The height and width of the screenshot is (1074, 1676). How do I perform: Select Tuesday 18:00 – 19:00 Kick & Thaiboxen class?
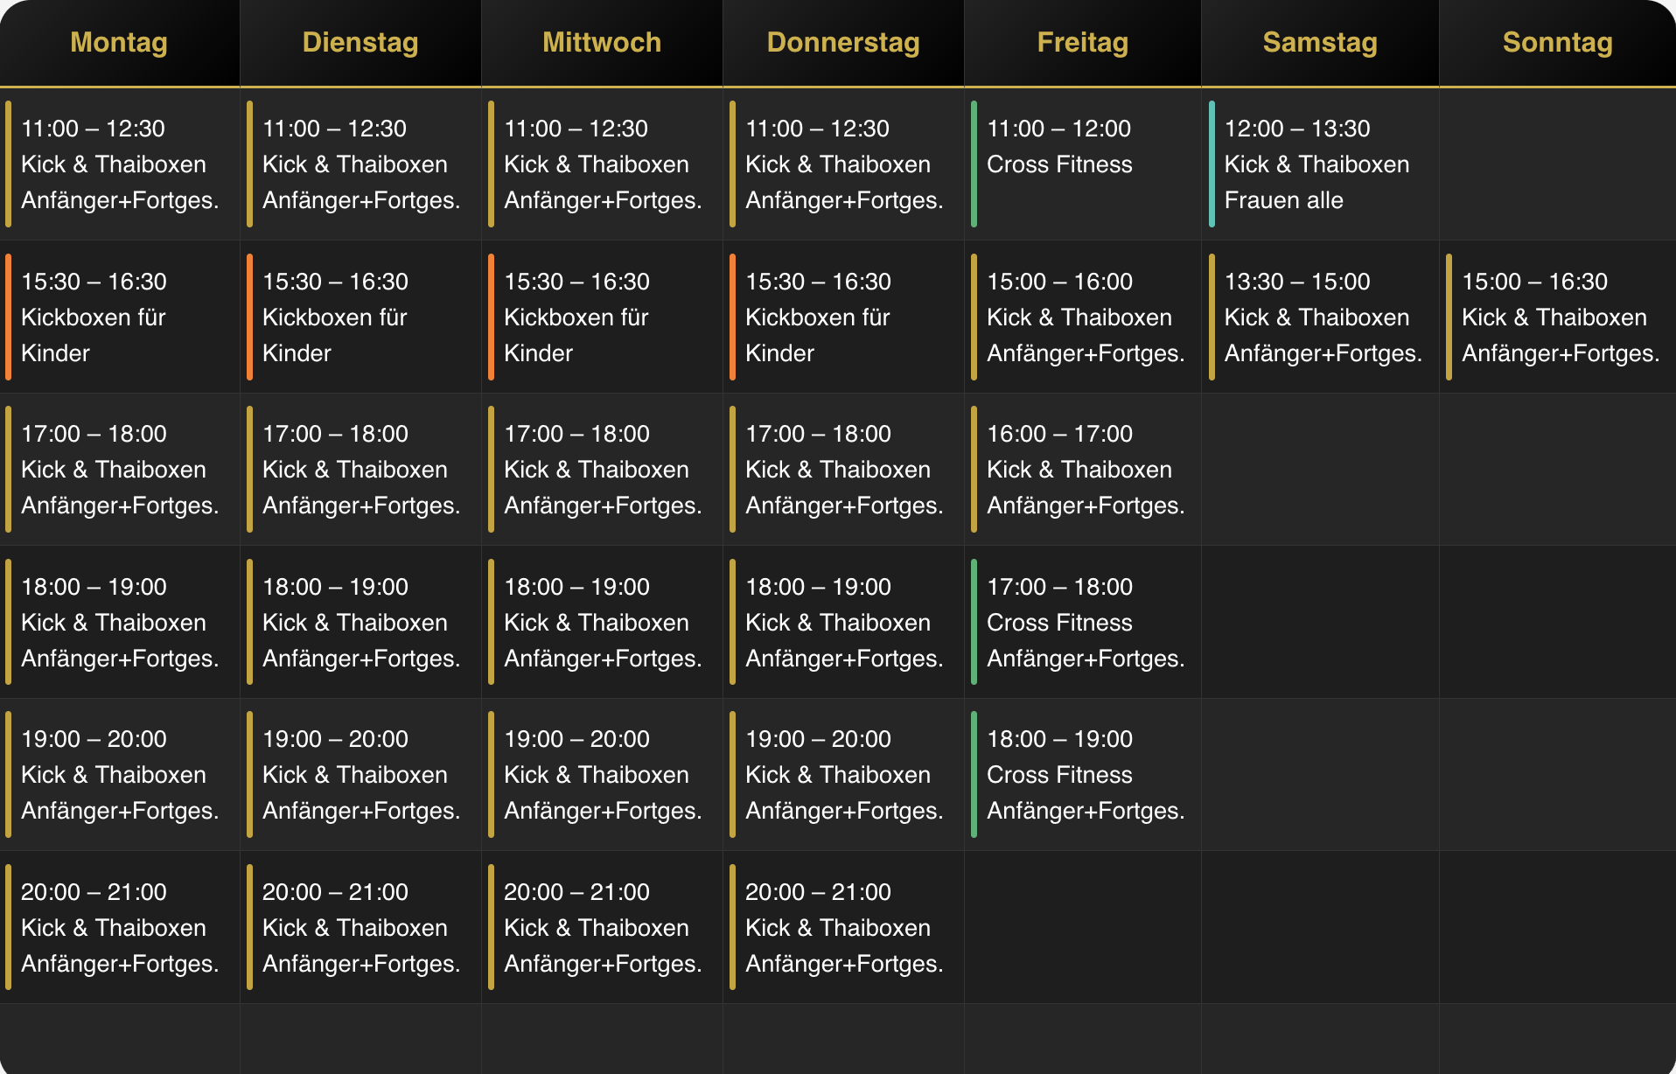pos(360,622)
